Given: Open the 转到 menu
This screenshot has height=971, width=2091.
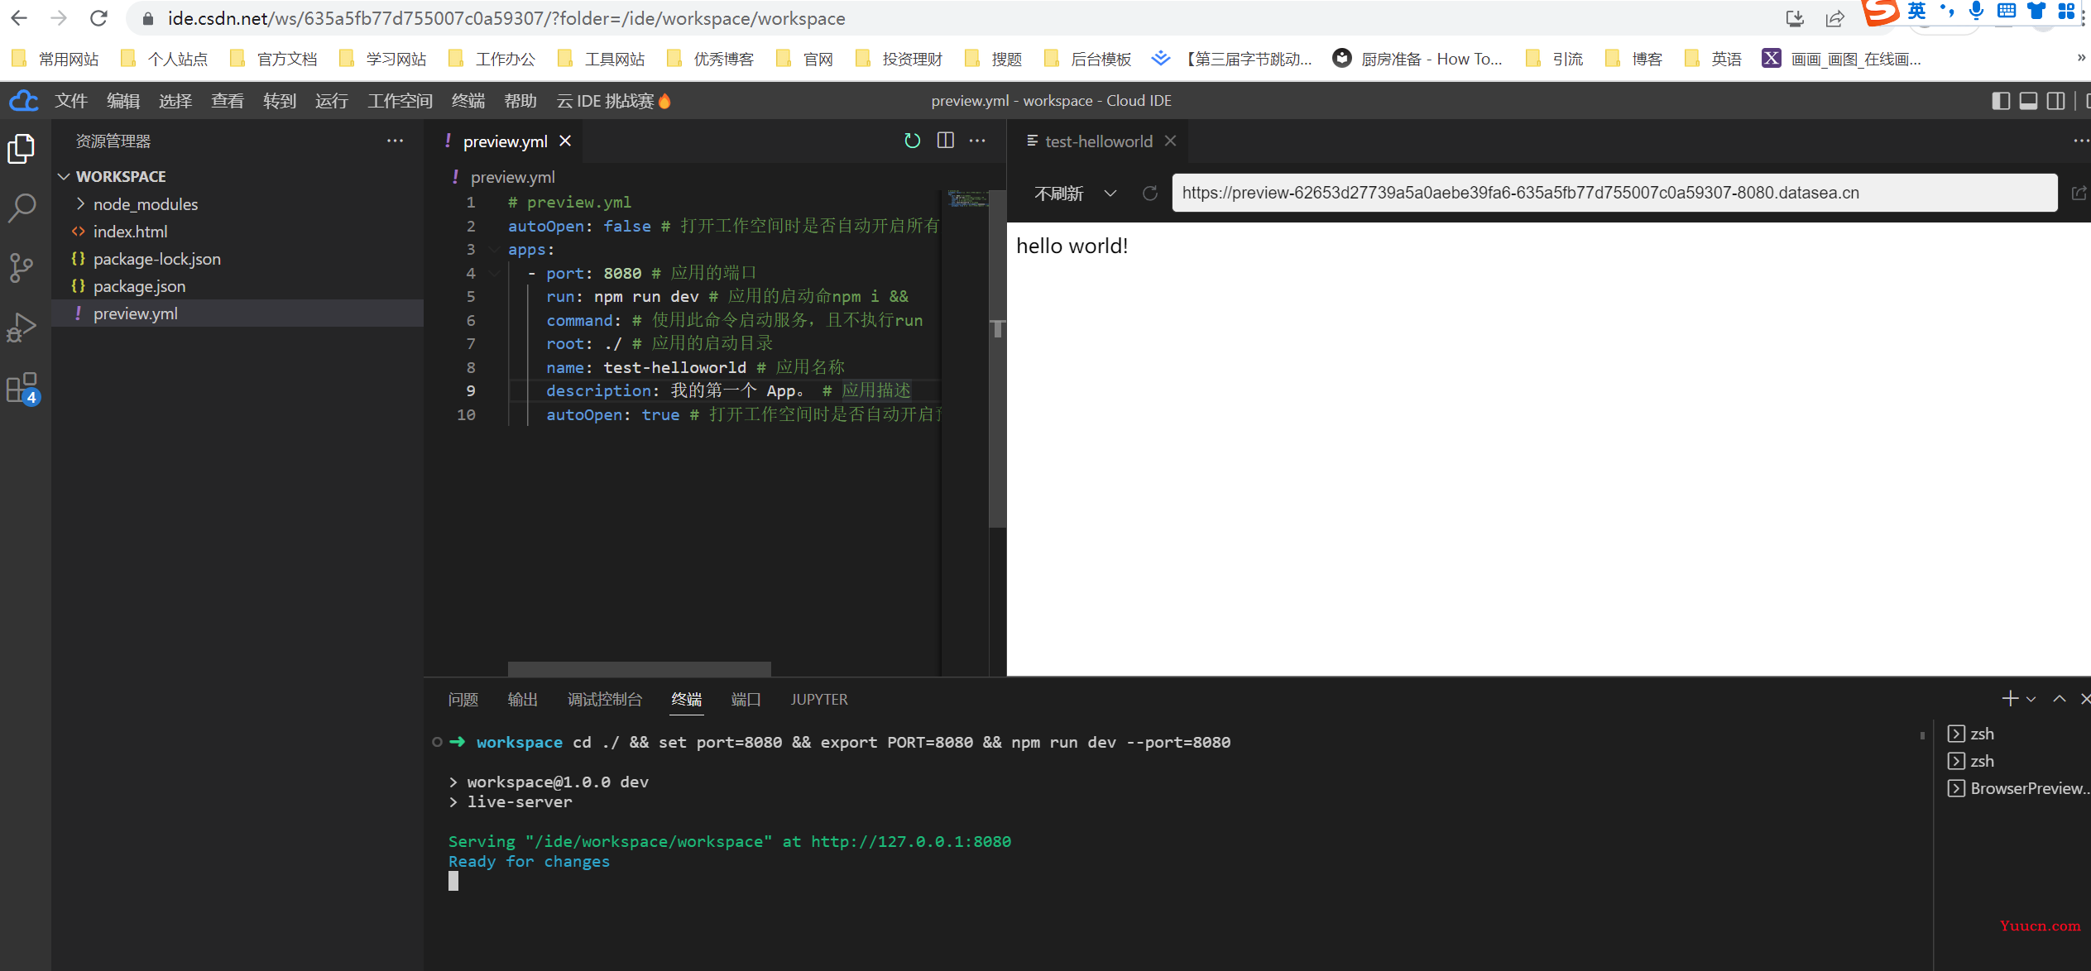Looking at the screenshot, I should (280, 101).
